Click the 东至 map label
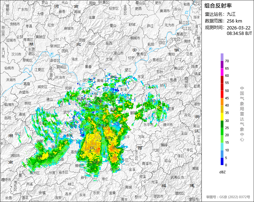This screenshot has height=202, width=254. tap(141, 77)
